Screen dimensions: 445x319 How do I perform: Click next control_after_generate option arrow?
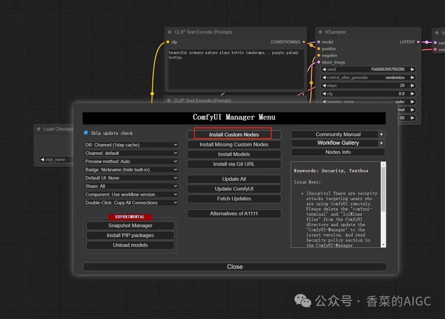(x=412, y=77)
